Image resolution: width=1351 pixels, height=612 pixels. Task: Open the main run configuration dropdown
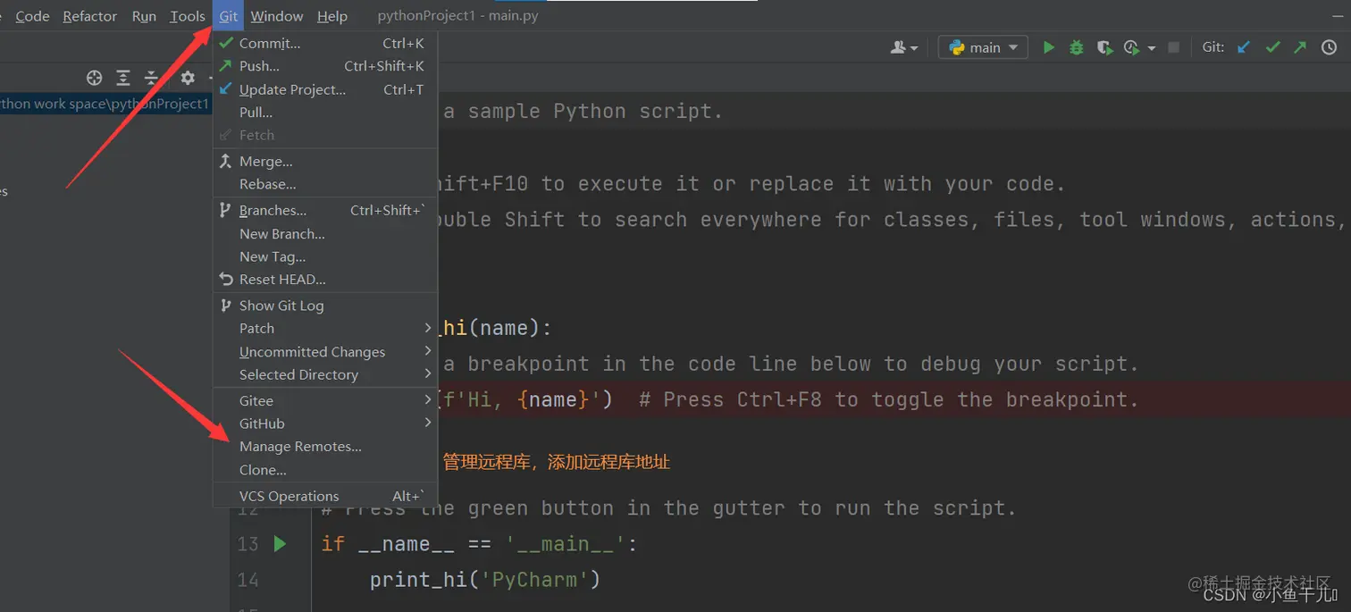(983, 47)
